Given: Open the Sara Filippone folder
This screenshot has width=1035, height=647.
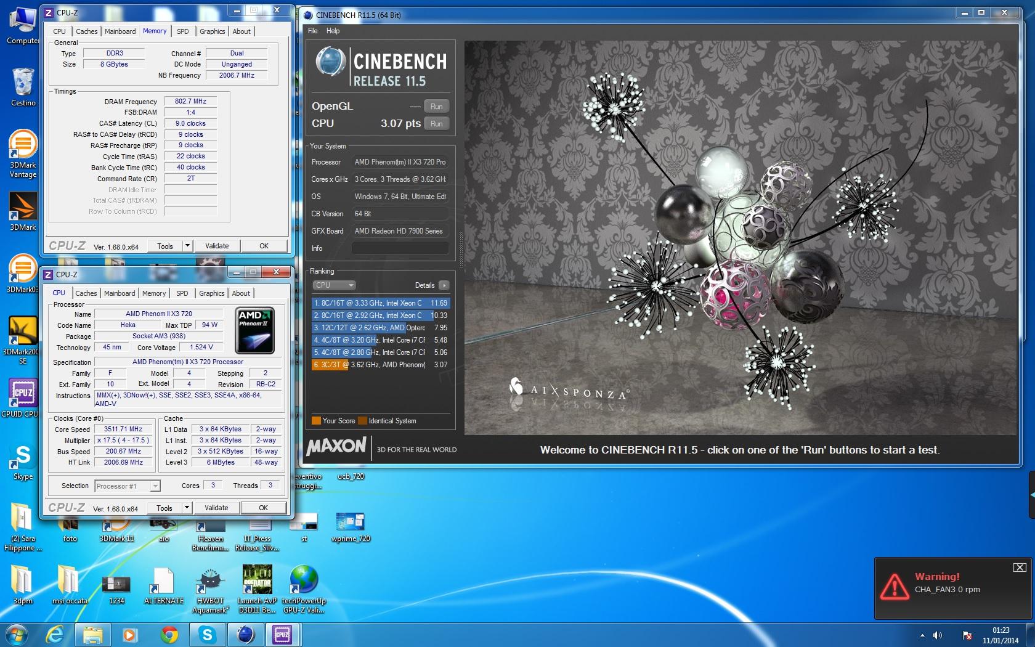Looking at the screenshot, I should point(23,527).
